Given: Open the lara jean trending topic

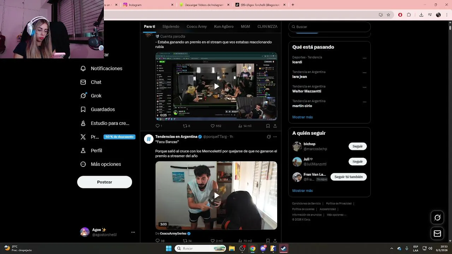Looking at the screenshot, I should pyautogui.click(x=299, y=77).
